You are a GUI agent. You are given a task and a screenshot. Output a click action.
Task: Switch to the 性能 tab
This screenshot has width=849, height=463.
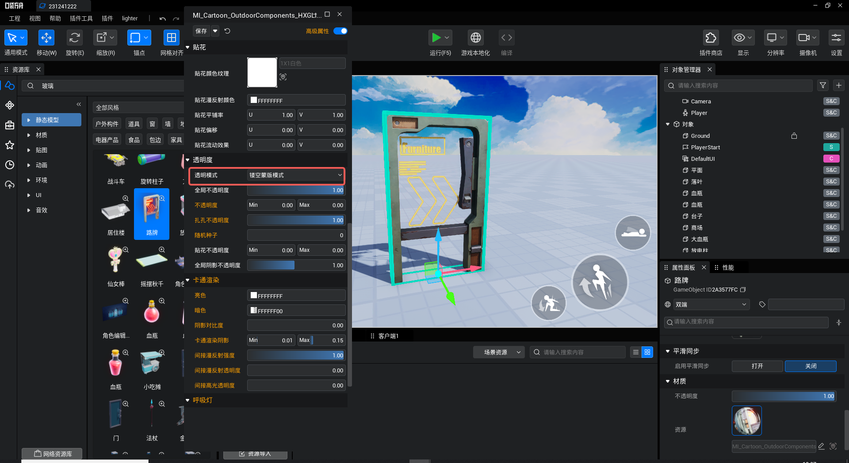[728, 268]
